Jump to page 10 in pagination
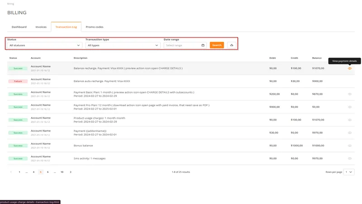Screen dimensions: 362x204 point(62,172)
